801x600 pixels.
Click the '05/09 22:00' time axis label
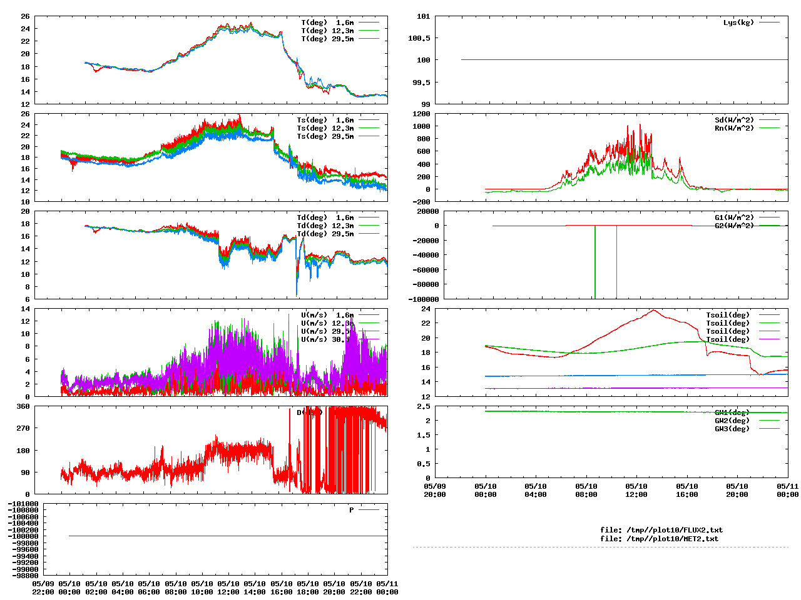click(x=43, y=588)
